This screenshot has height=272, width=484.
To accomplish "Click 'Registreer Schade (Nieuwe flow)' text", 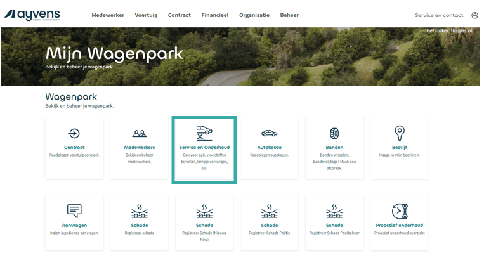I will pos(204,236).
